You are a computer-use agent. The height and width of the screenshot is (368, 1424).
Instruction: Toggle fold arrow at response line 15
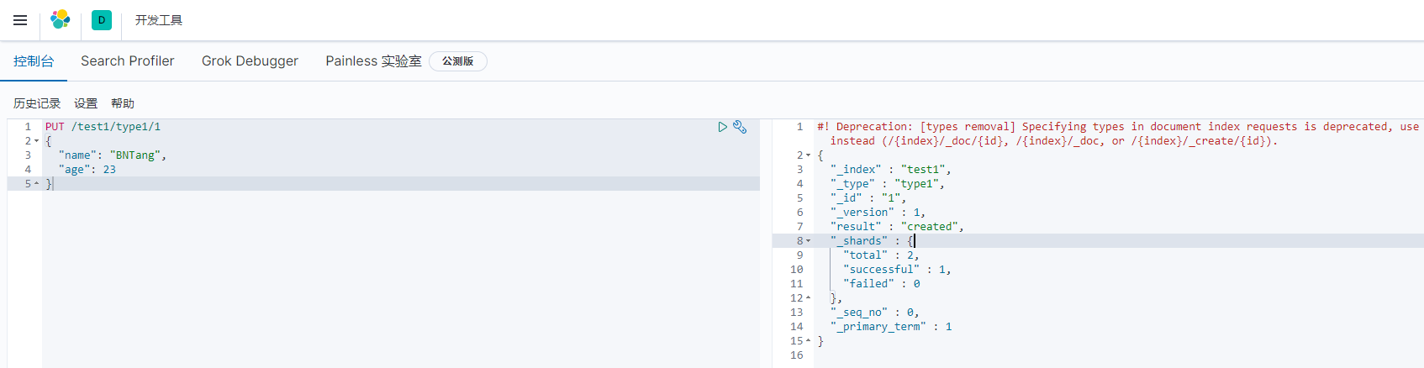click(x=809, y=341)
